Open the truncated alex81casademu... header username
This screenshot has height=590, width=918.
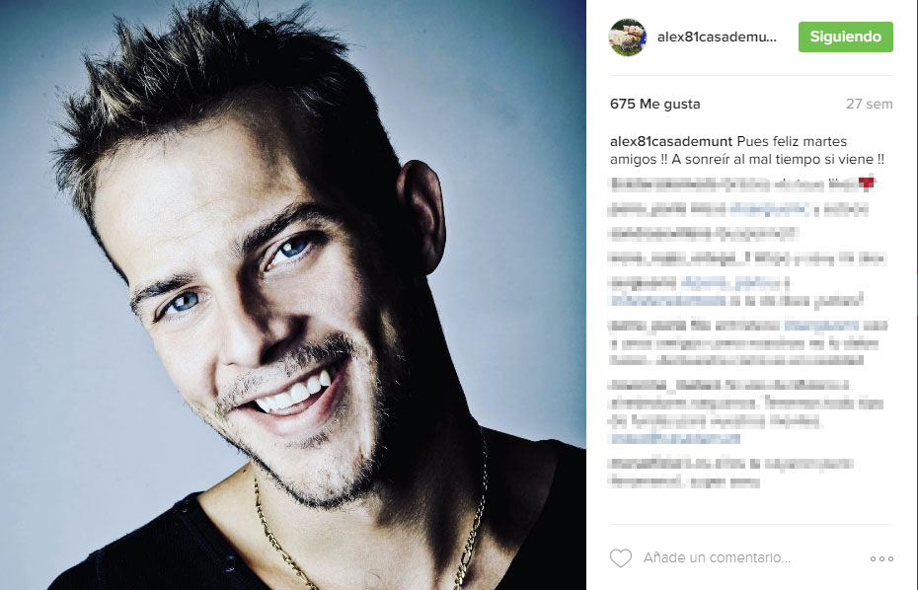[717, 37]
